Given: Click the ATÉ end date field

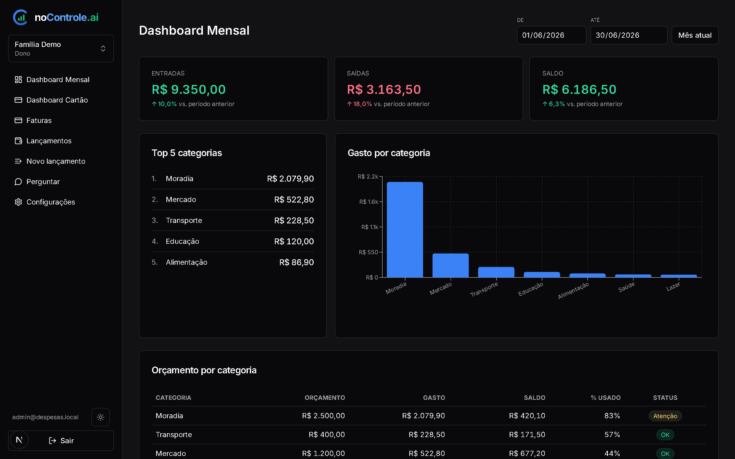Looking at the screenshot, I should (x=629, y=35).
